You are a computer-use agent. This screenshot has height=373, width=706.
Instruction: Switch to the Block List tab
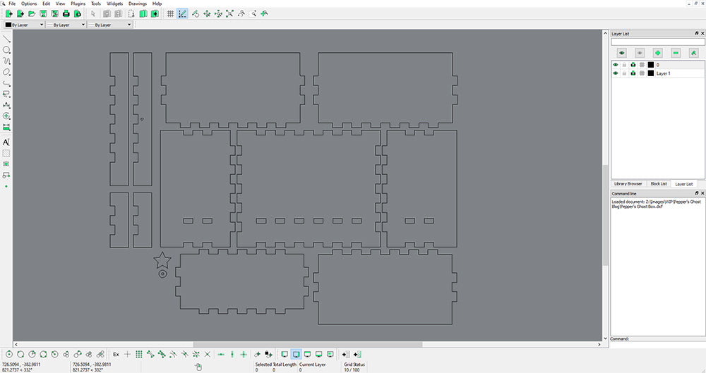(x=659, y=184)
